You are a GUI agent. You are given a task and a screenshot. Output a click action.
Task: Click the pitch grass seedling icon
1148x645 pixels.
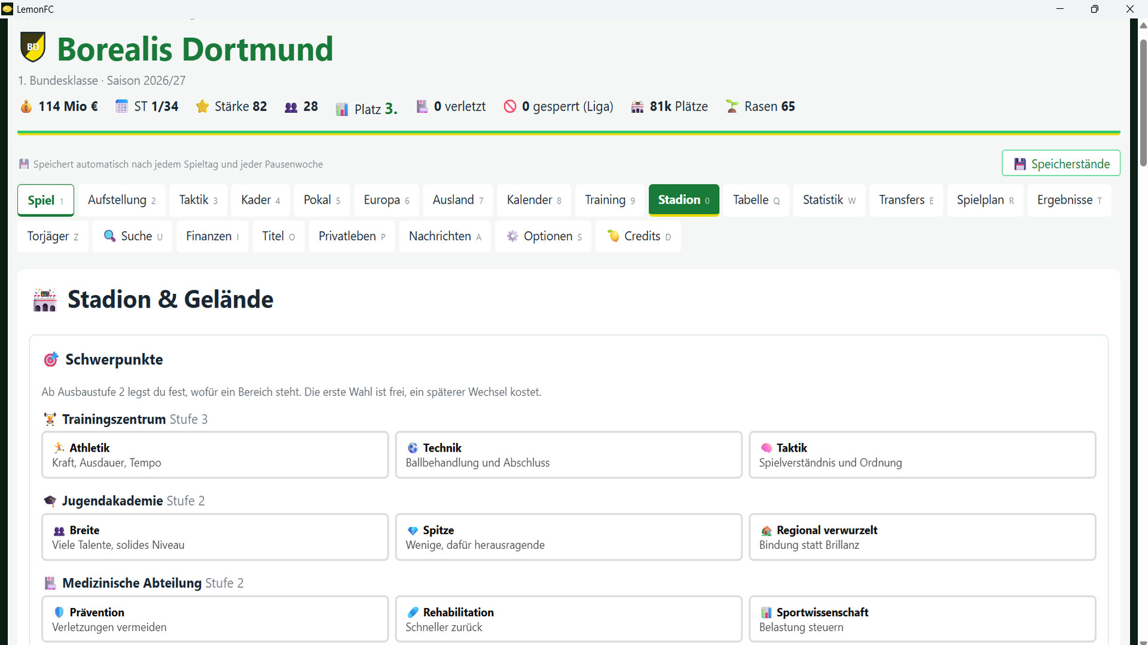point(732,107)
